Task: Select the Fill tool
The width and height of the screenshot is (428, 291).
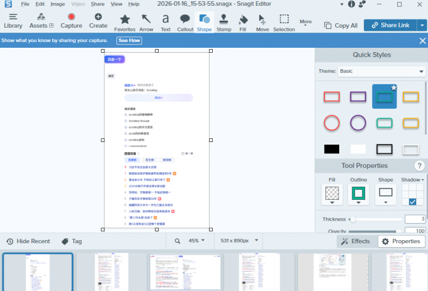Action: pos(244,22)
